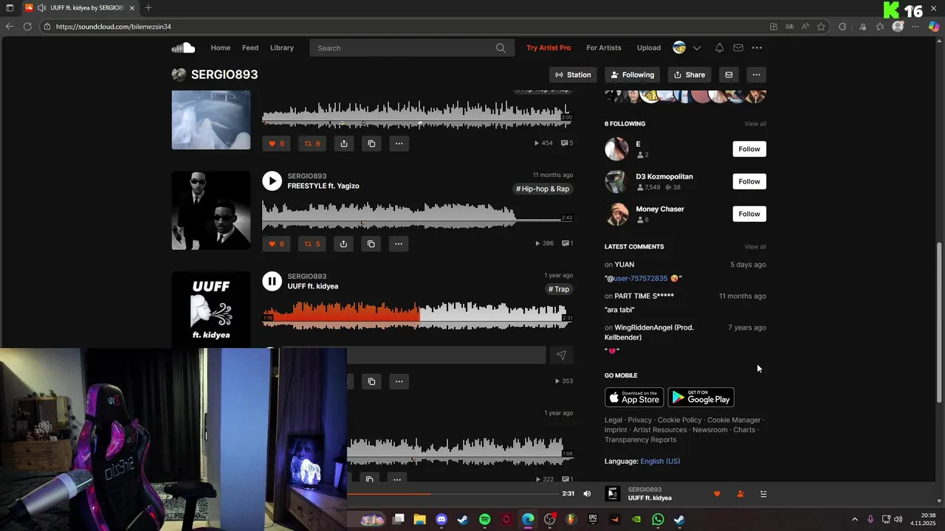945x531 pixels.
Task: View all latest comments
Action: click(x=755, y=246)
